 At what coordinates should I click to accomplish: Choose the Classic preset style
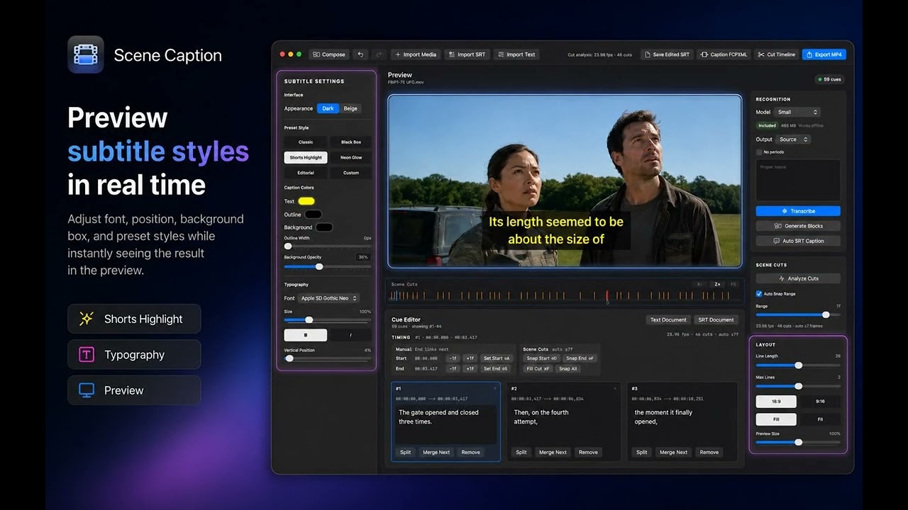point(306,142)
